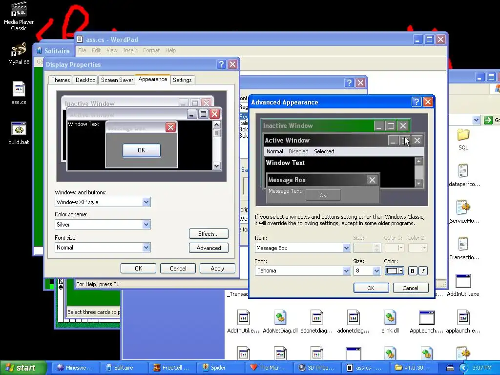Switch to the Desktop tab
The height and width of the screenshot is (375, 500).
[x=85, y=80]
